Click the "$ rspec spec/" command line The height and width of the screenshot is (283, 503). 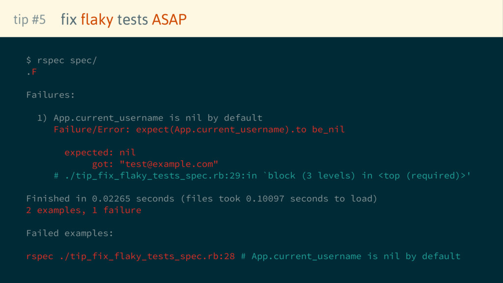61,60
